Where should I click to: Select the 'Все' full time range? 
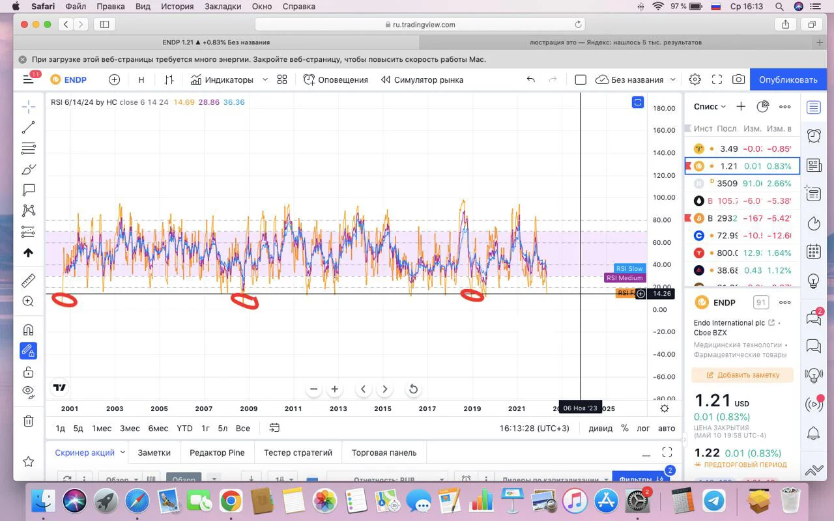coord(243,428)
